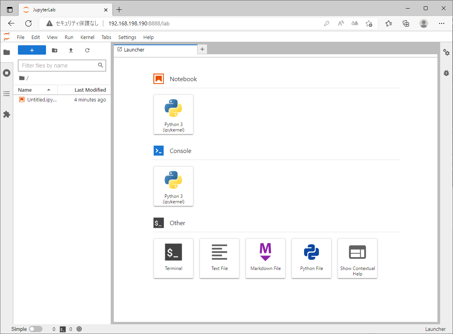The width and height of the screenshot is (453, 334).
Task: Create a new Text File
Action: point(219,258)
